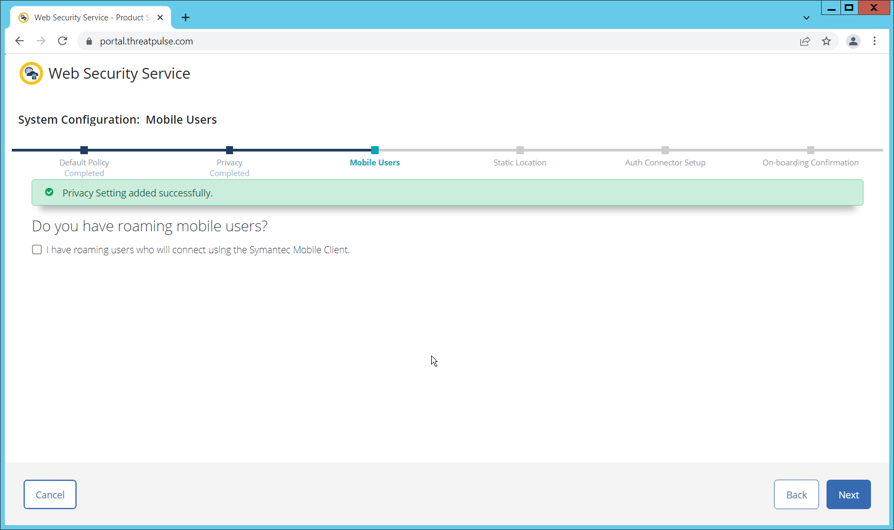Viewport: 894px width, 530px height.
Task: Cancel the system configuration wizard
Action: point(50,495)
